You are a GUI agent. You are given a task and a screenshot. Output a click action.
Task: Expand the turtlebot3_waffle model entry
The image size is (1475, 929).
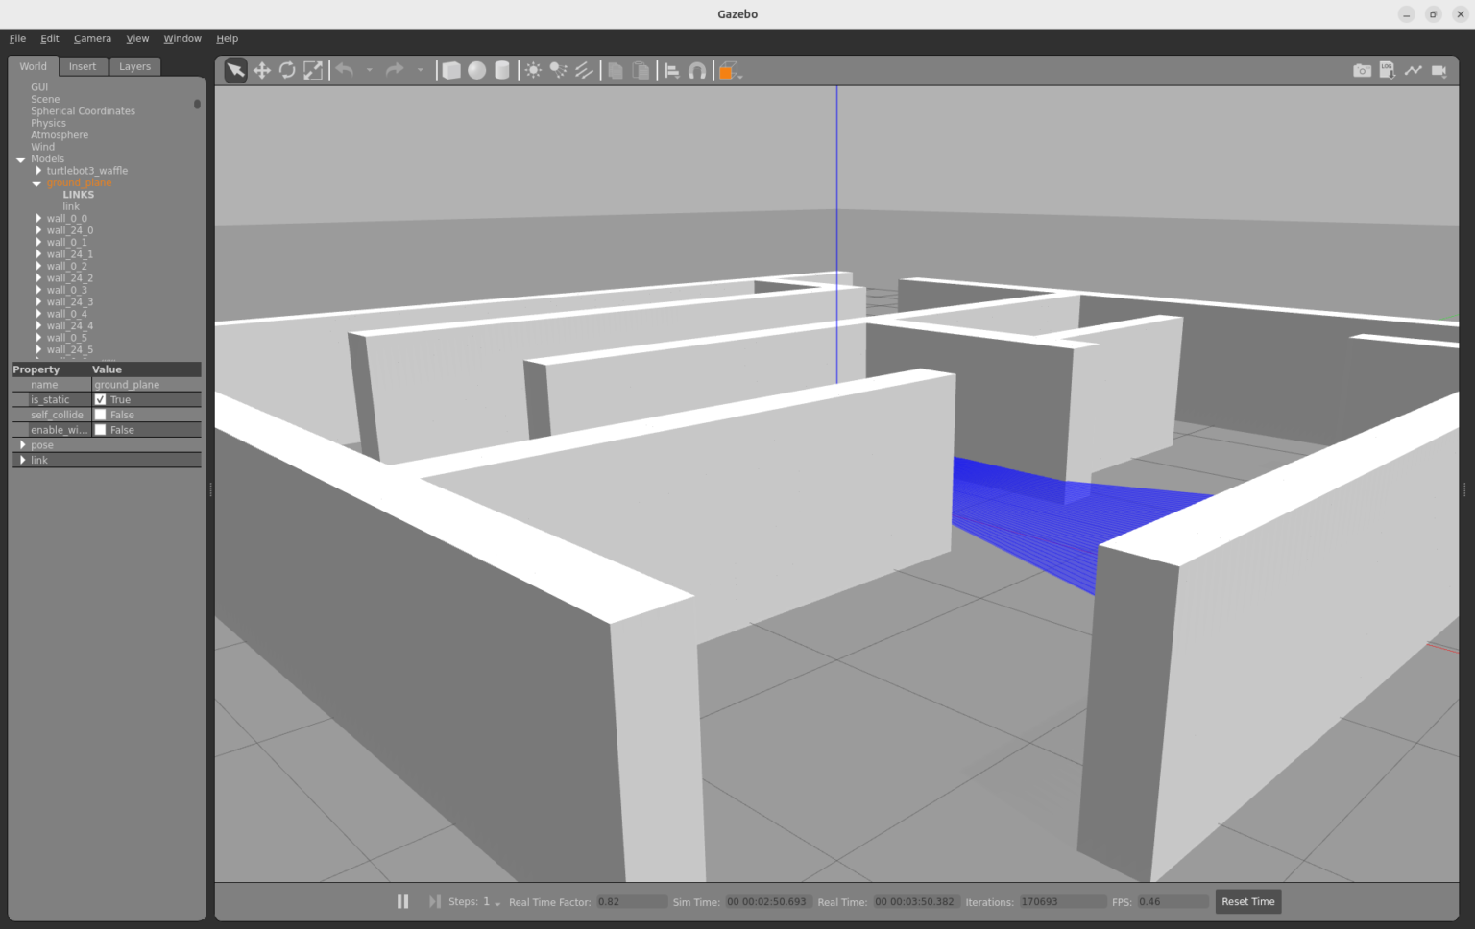pos(38,170)
